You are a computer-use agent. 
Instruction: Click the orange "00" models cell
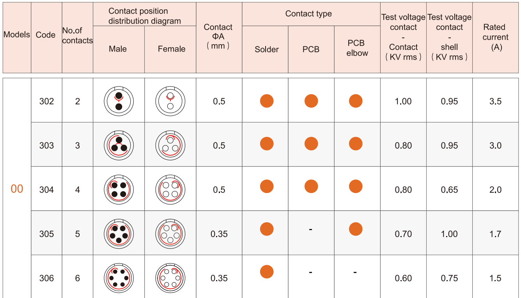point(17,189)
